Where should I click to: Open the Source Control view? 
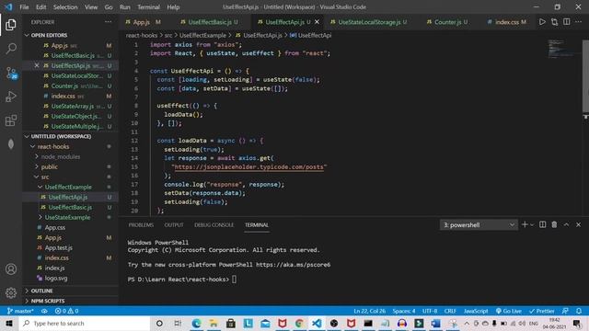[x=11, y=73]
